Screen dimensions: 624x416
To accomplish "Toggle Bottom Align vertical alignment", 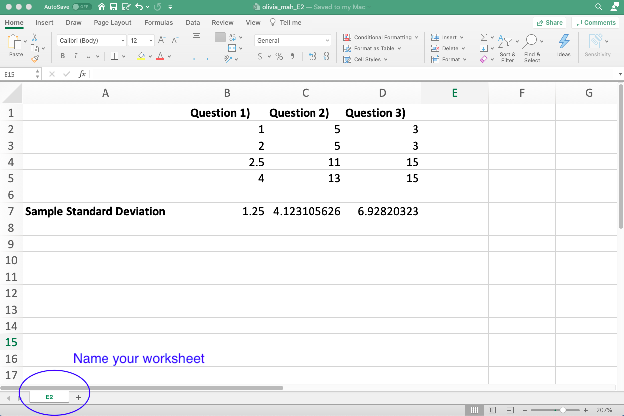I will click(220, 37).
